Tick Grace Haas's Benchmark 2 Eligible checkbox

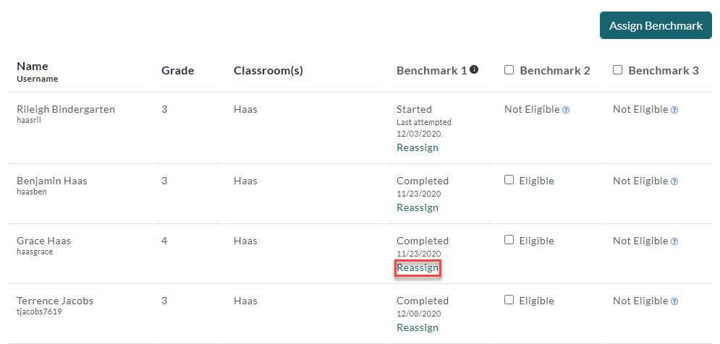click(509, 241)
